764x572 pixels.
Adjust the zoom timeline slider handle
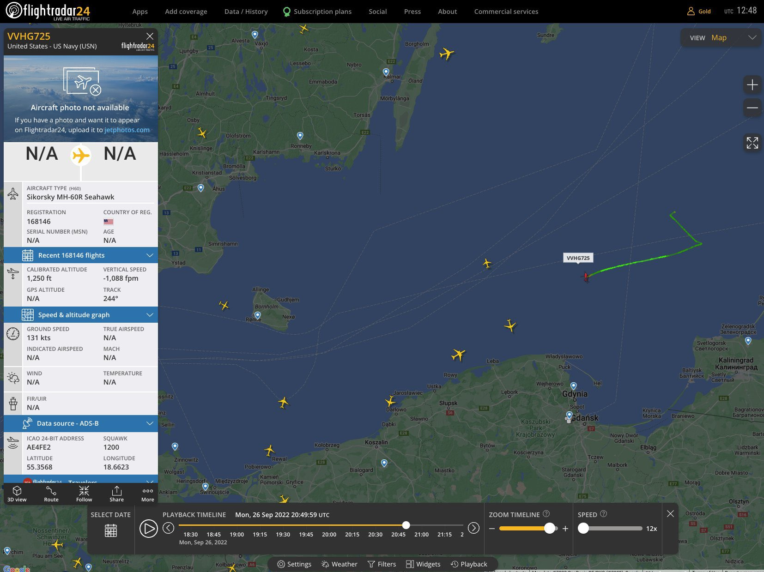pyautogui.click(x=549, y=528)
